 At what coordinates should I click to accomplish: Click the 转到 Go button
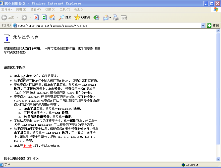[x=213, y=25]
